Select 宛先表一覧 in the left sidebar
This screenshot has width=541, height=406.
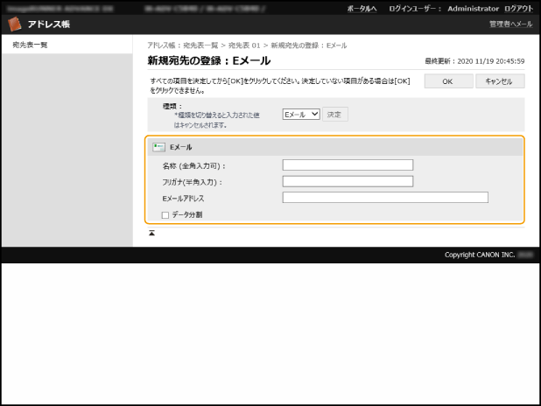[x=30, y=45]
